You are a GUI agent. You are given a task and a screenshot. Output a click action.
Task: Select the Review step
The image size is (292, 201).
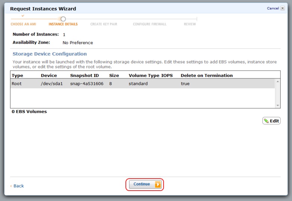tap(190, 24)
